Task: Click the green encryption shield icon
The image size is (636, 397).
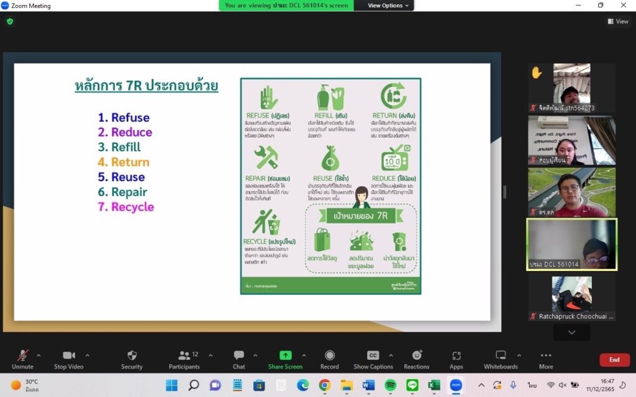Action: [x=9, y=21]
